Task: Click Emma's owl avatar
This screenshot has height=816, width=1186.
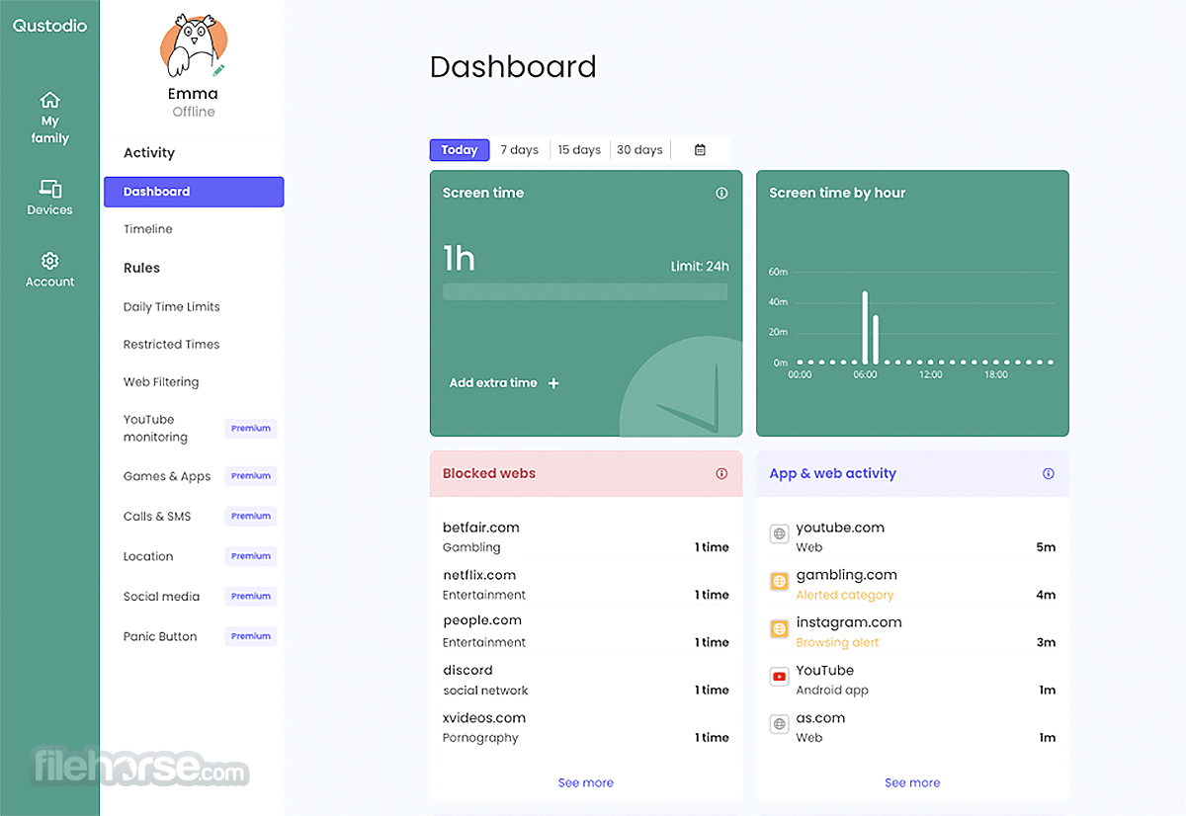Action: (x=193, y=46)
